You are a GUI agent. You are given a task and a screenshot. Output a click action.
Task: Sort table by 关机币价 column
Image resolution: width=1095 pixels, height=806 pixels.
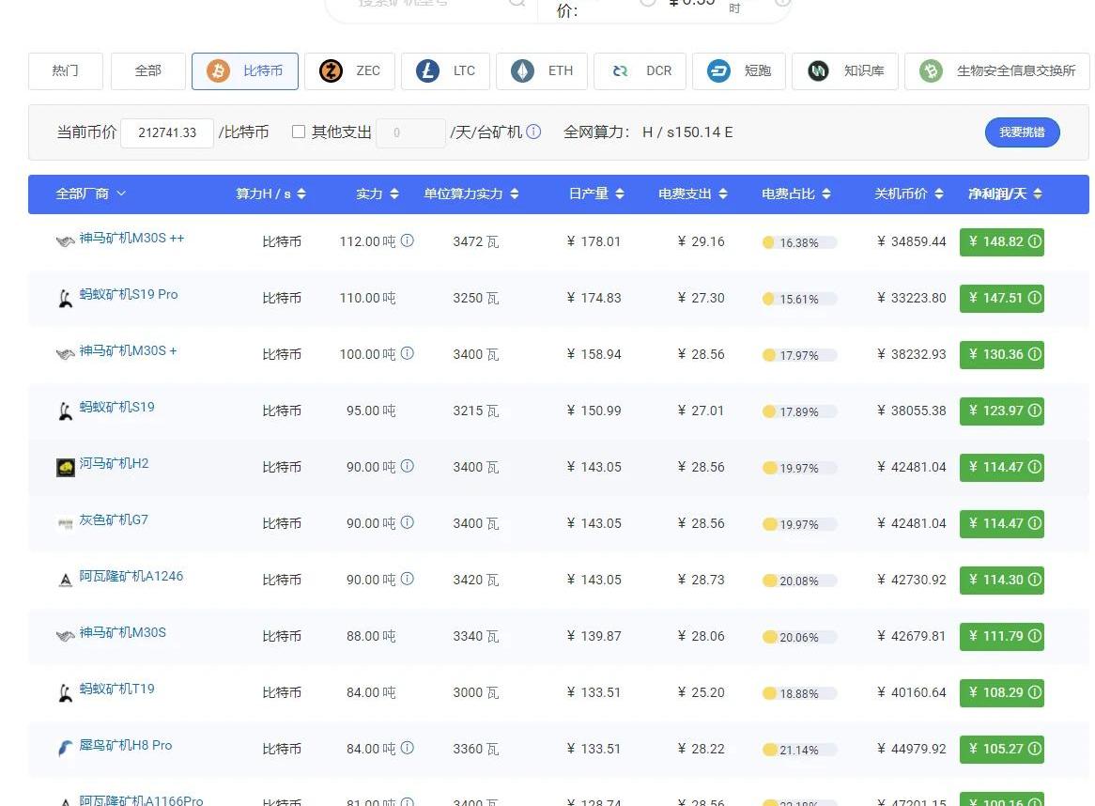[x=908, y=194]
